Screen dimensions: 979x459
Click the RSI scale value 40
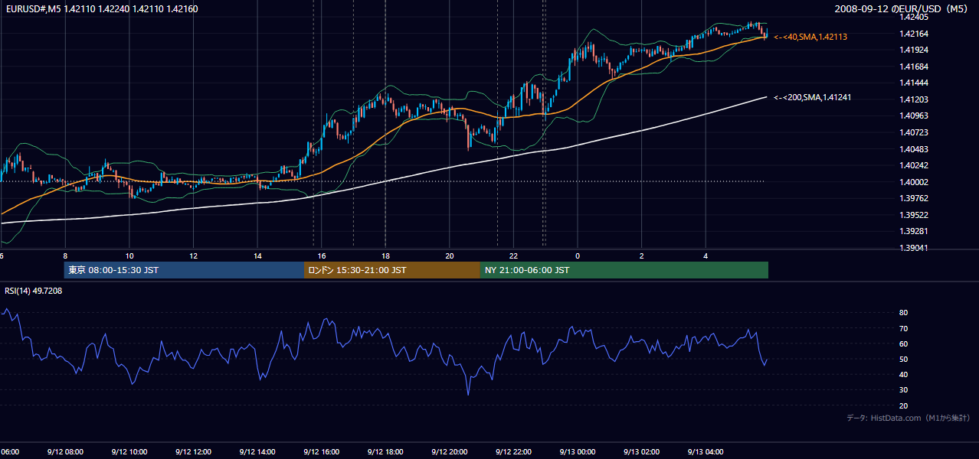pyautogui.click(x=903, y=374)
